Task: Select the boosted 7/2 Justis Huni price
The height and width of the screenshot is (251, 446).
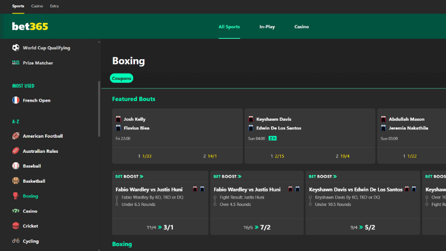Action: coord(257,227)
